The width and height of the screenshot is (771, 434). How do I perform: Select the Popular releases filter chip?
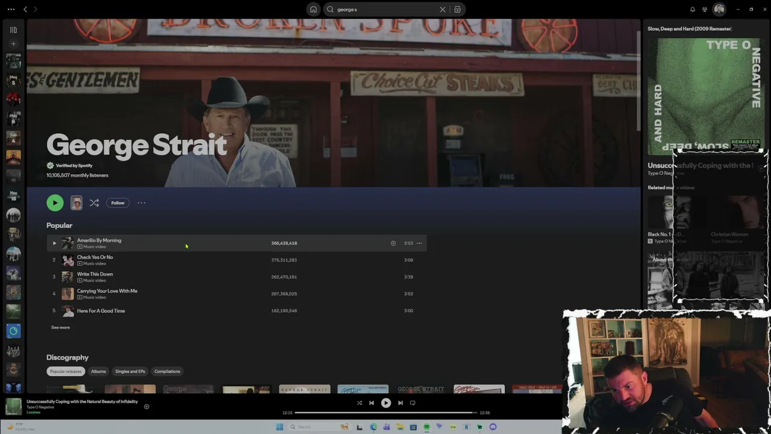coord(66,371)
